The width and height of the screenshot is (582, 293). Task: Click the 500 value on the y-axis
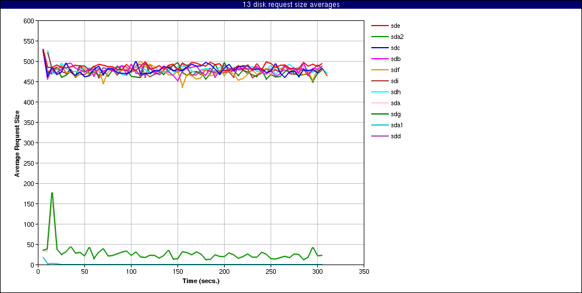pyautogui.click(x=30, y=61)
